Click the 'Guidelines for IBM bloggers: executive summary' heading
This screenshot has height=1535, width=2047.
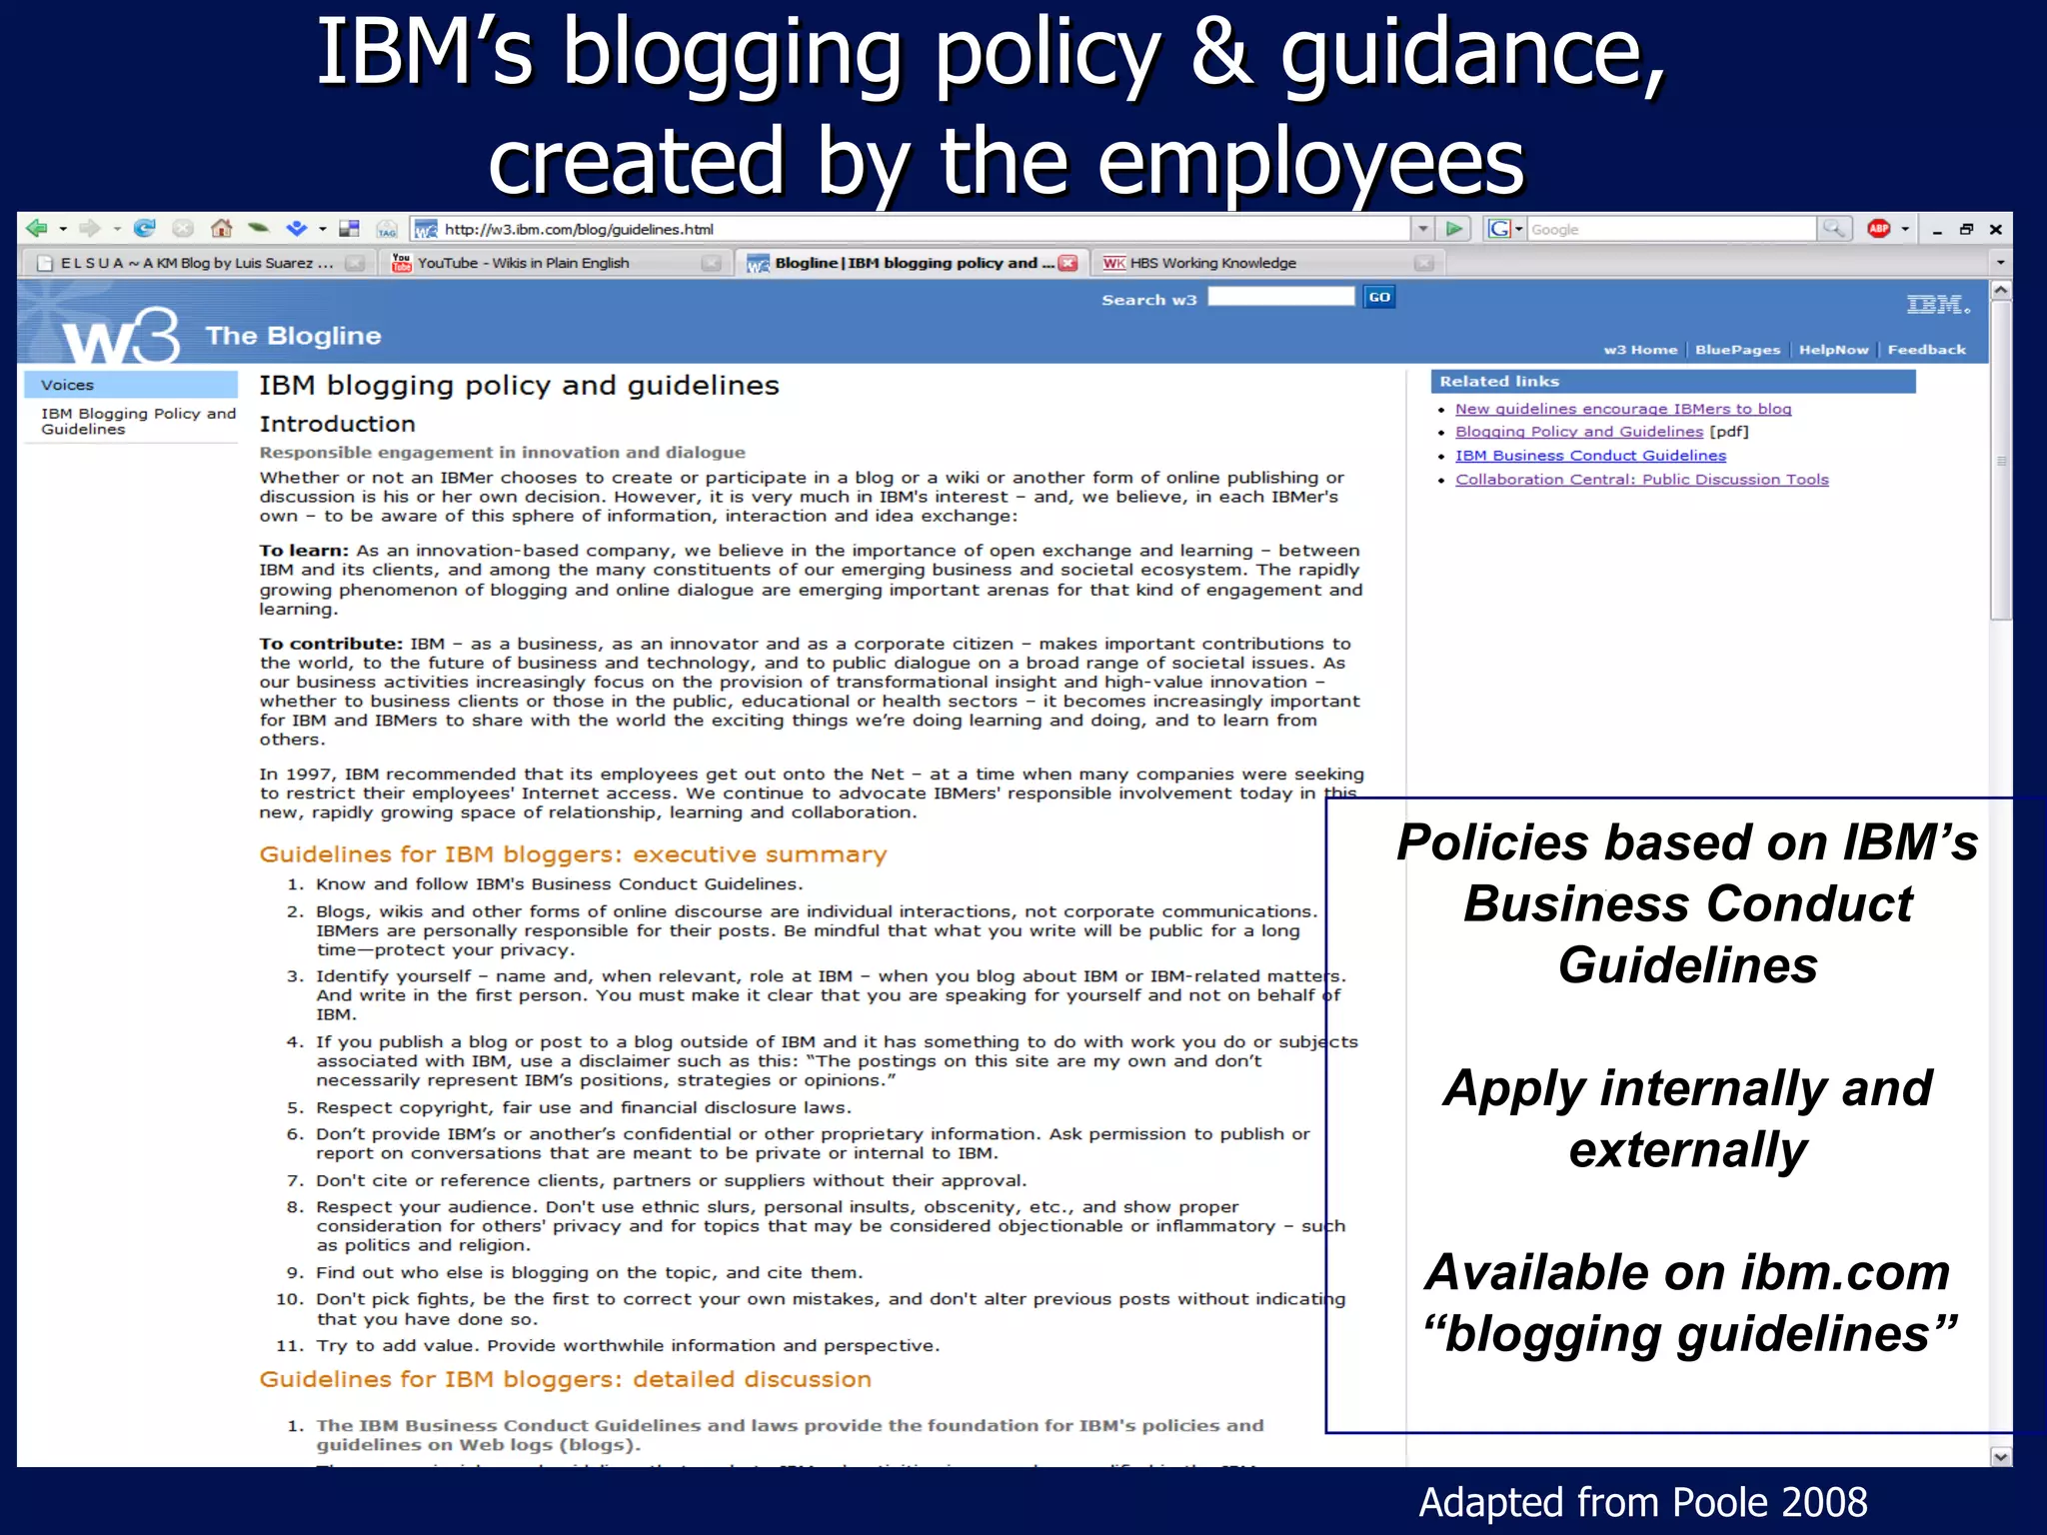click(573, 854)
